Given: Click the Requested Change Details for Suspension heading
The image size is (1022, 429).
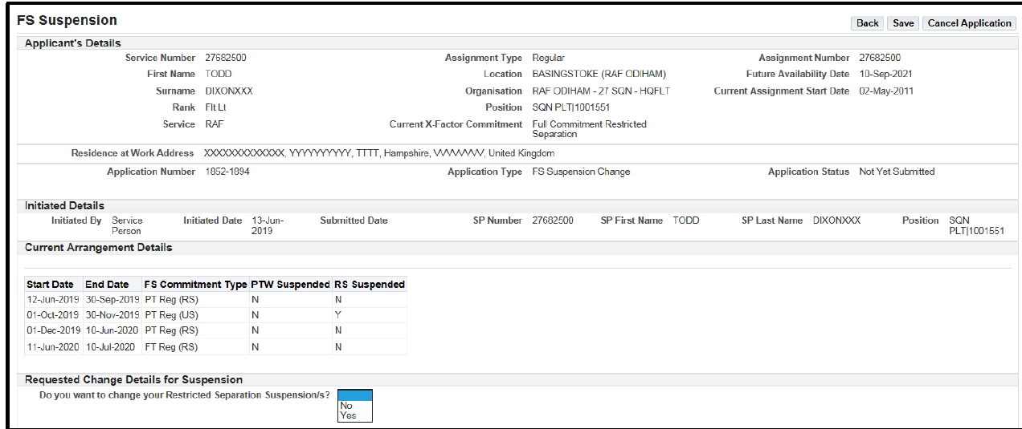Looking at the screenshot, I should 133,380.
